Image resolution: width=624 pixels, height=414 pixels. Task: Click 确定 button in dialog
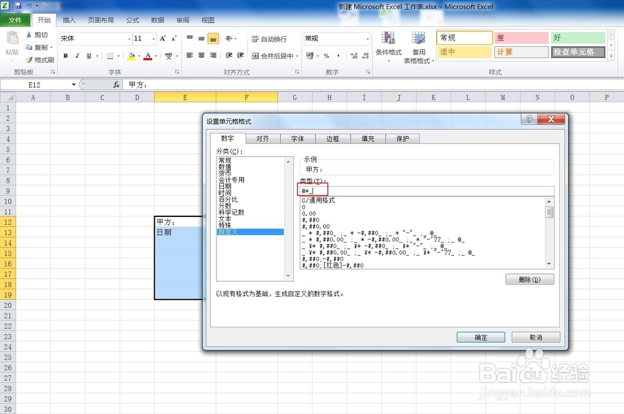[480, 337]
